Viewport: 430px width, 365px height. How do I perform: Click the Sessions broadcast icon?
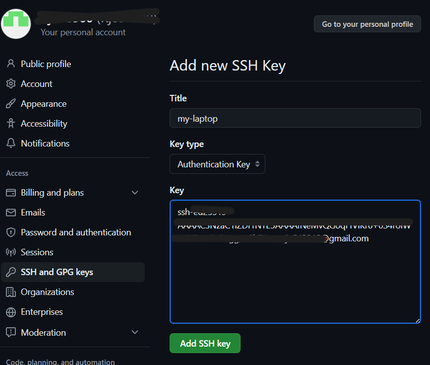(11, 252)
